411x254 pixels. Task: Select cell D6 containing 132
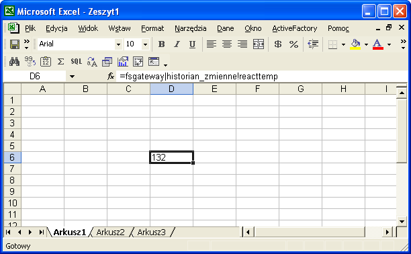point(172,157)
